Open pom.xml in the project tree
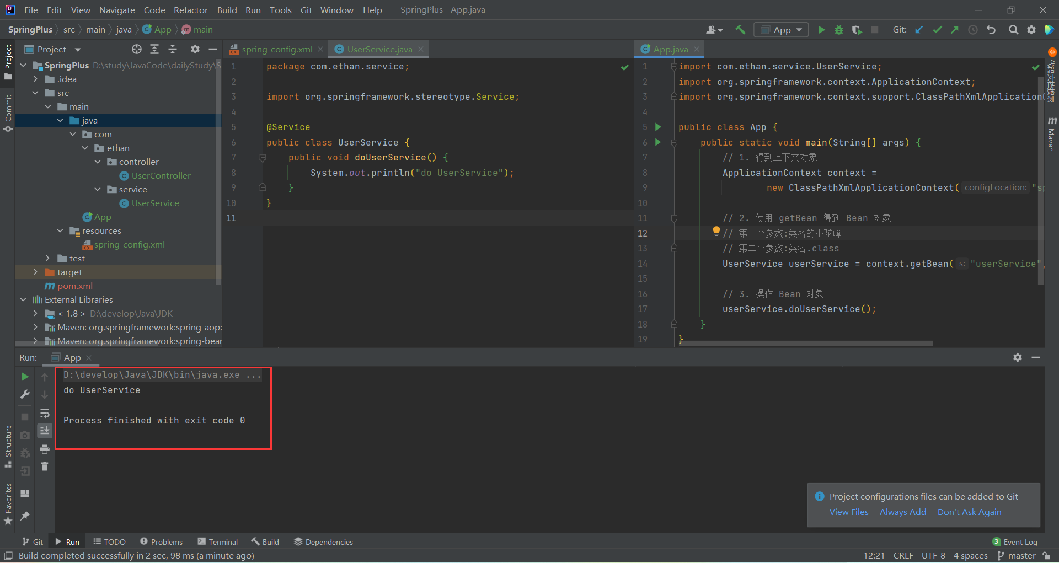The width and height of the screenshot is (1059, 563). tap(75, 286)
